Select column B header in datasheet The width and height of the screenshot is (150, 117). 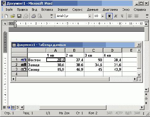74,50
